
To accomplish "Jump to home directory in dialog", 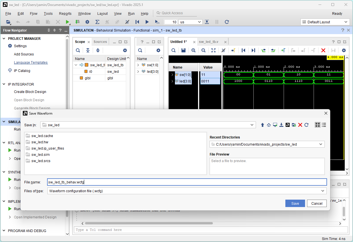I will 269,125.
